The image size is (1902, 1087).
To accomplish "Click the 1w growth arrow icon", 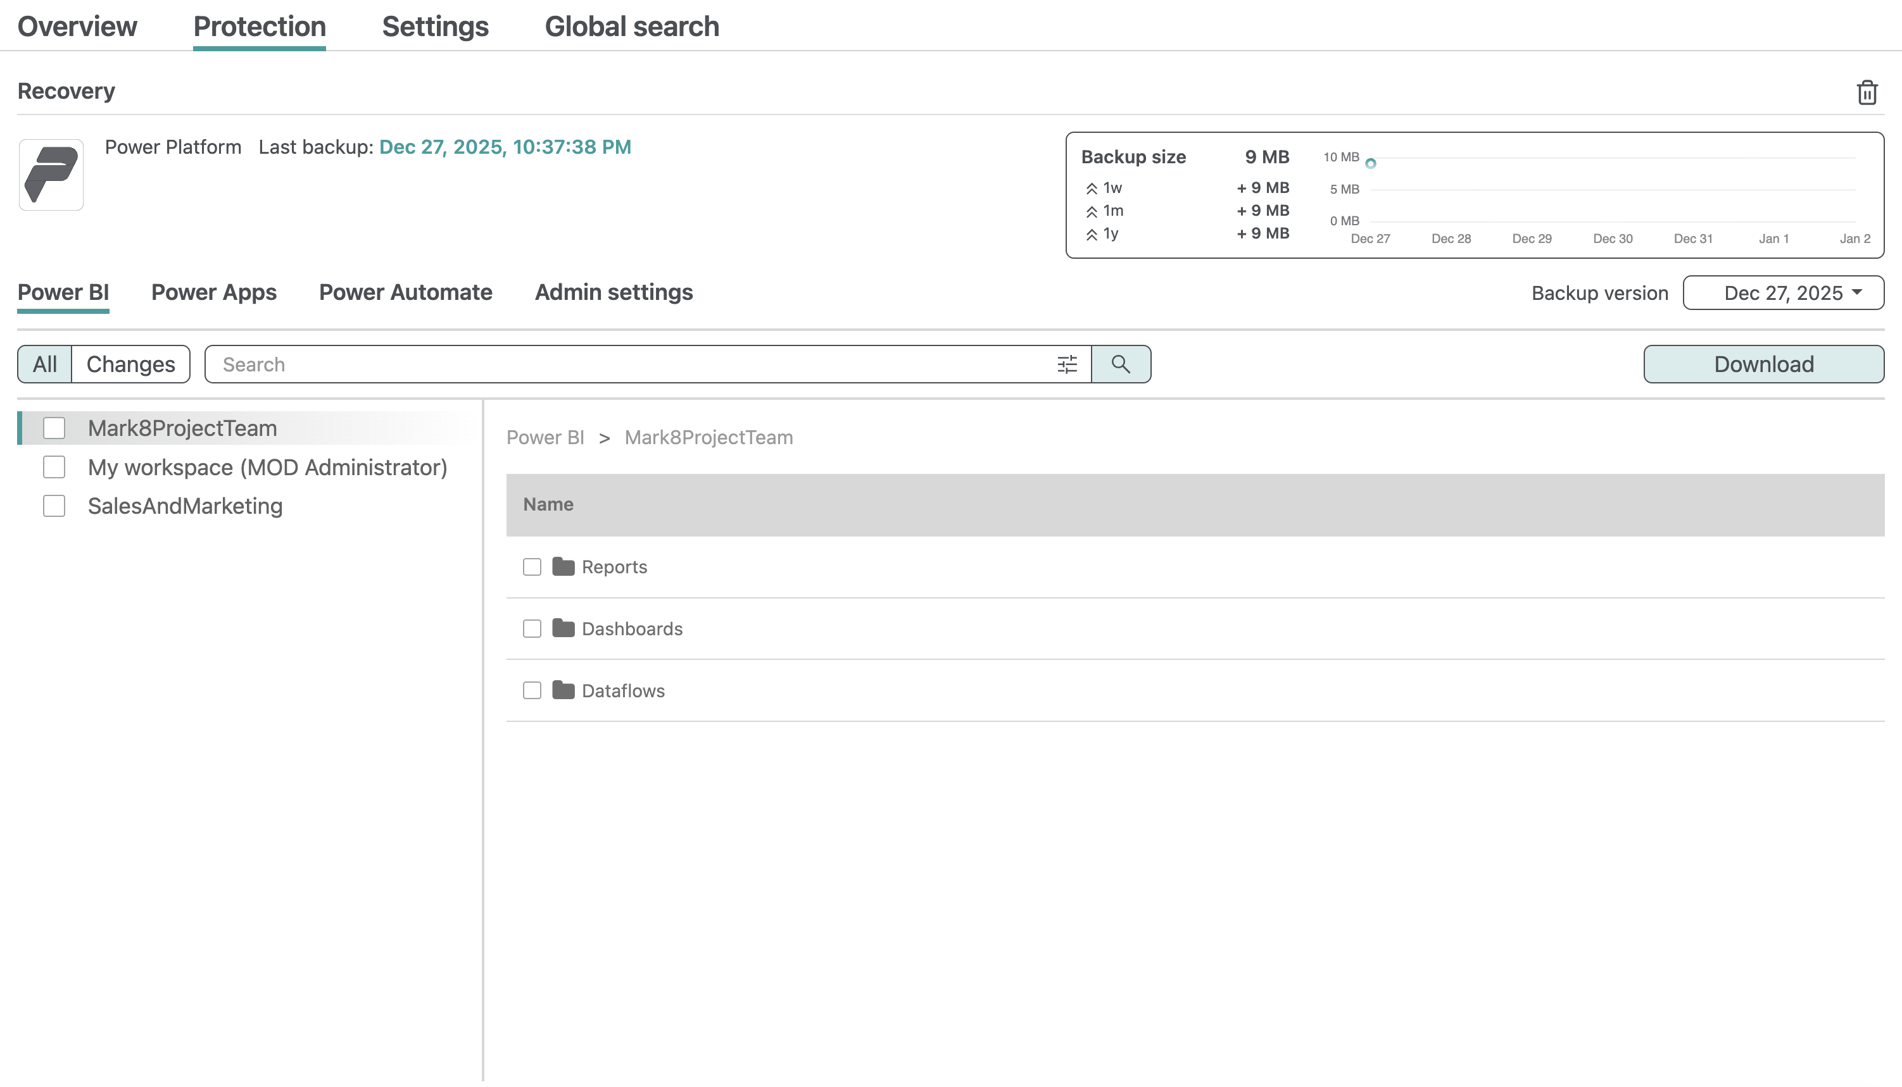I will coord(1092,189).
